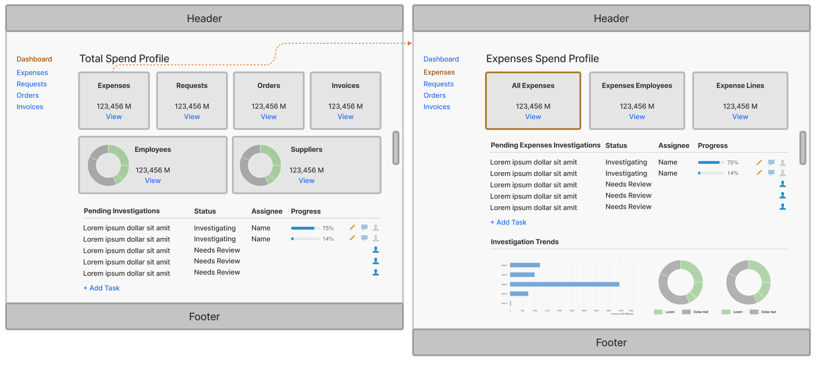The height and width of the screenshot is (365, 816).
Task: Click the comment bubble icon on the 14% row in Pending Investigations
Action: click(x=364, y=238)
